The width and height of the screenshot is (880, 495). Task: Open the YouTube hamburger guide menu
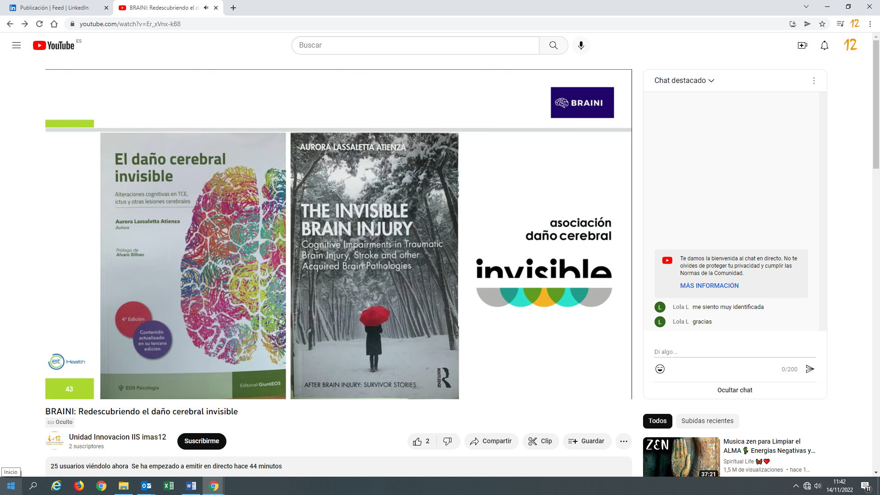coord(16,45)
